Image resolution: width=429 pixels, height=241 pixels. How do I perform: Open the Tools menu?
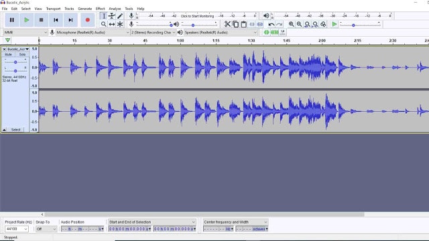tap(129, 9)
